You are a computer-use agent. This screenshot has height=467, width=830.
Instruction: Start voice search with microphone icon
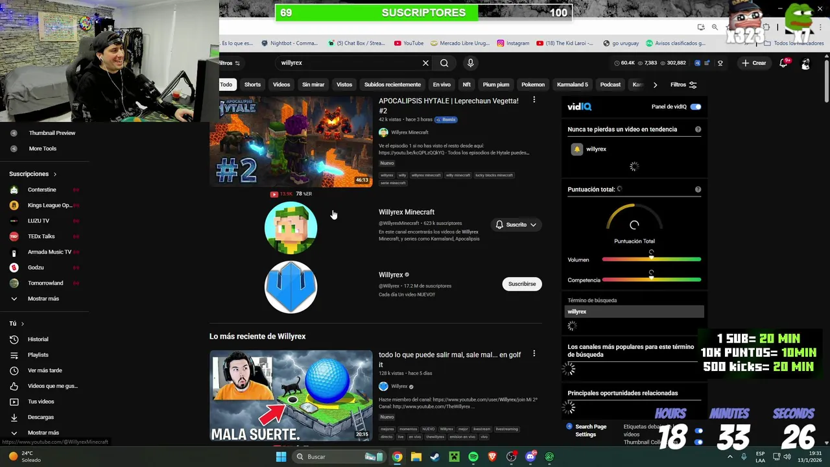471,63
